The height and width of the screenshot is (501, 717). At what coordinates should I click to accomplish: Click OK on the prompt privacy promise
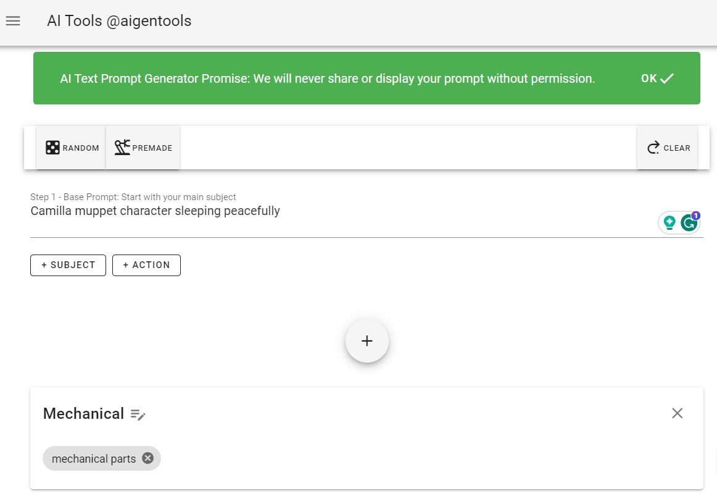coord(649,78)
